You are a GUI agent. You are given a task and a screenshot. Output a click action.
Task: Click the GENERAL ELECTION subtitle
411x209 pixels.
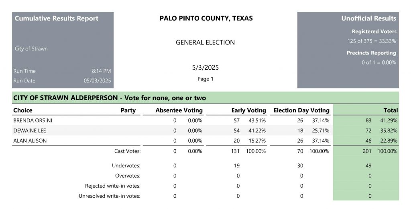[x=205, y=42]
